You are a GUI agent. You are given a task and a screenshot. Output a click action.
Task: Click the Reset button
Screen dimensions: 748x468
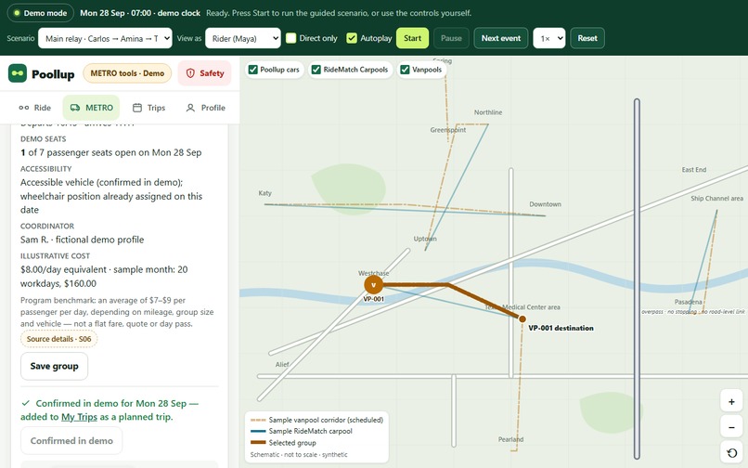[587, 38]
